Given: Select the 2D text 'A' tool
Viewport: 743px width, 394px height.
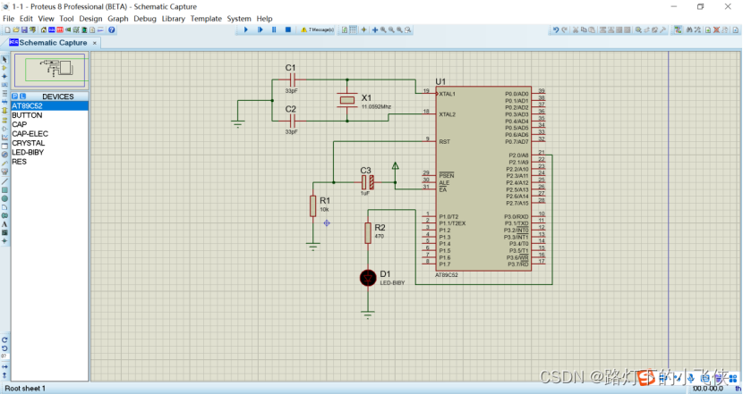Looking at the screenshot, I should pyautogui.click(x=4, y=224).
